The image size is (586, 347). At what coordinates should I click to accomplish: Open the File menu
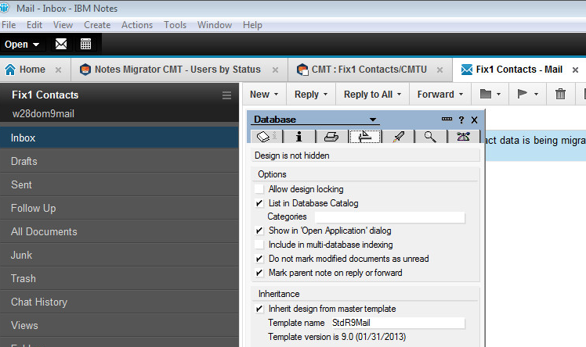pyautogui.click(x=9, y=25)
